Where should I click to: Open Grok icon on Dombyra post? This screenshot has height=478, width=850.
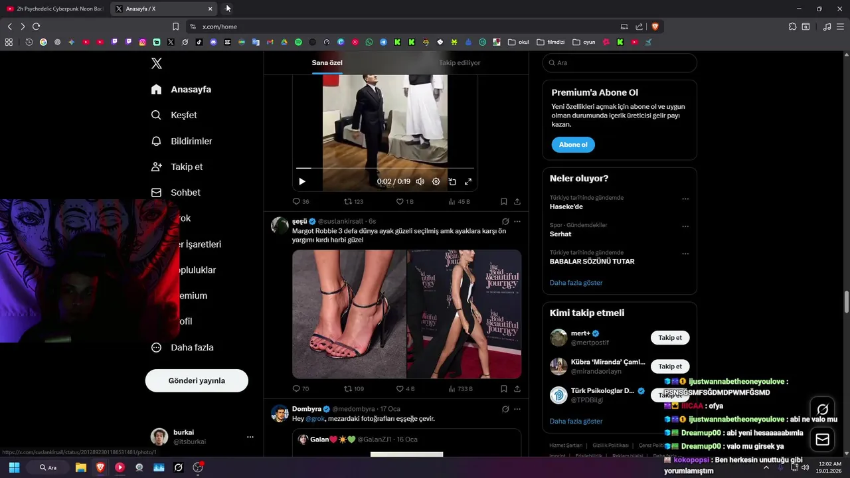click(505, 409)
